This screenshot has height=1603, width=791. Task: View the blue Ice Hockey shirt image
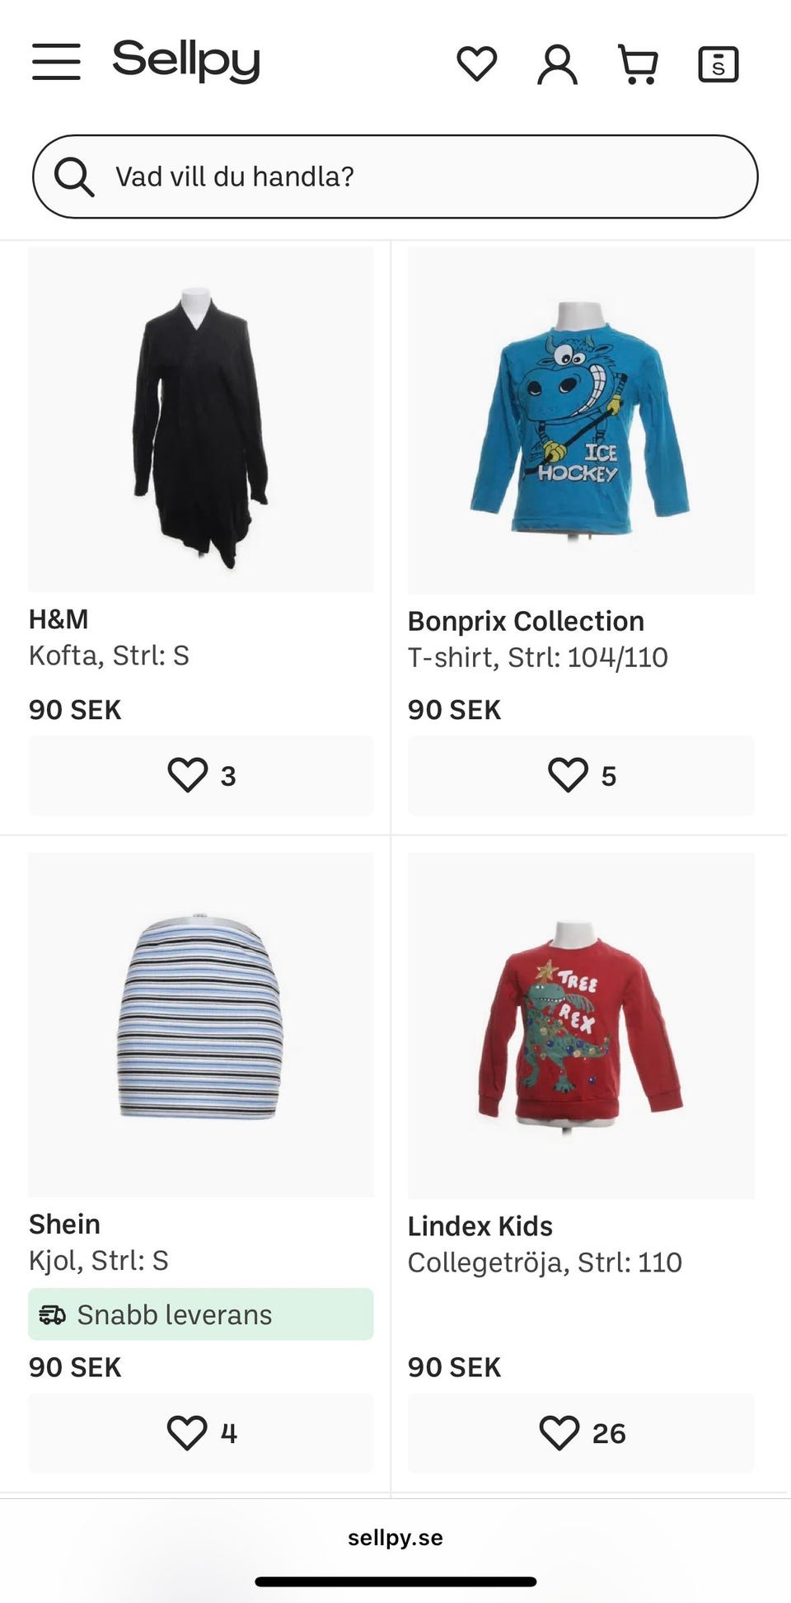point(581,419)
